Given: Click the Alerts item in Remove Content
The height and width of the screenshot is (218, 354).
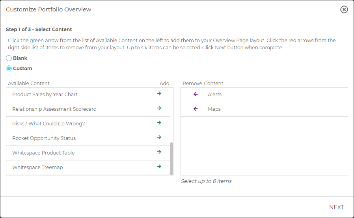Looking at the screenshot, I should 215,95.
